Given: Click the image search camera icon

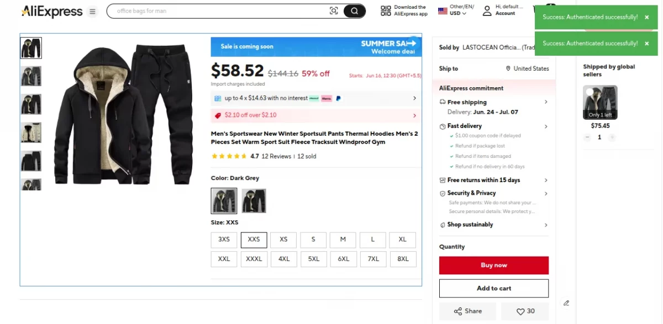Looking at the screenshot, I should 334,11.
